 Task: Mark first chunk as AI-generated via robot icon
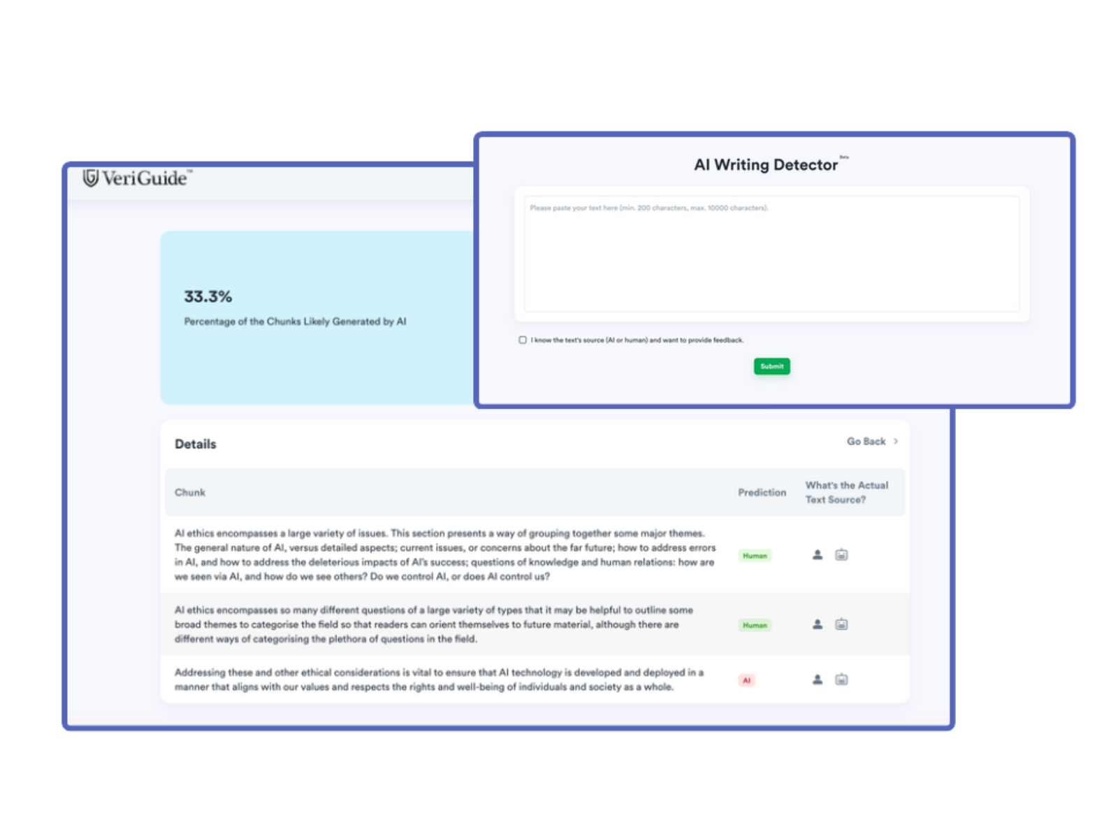pyautogui.click(x=841, y=555)
